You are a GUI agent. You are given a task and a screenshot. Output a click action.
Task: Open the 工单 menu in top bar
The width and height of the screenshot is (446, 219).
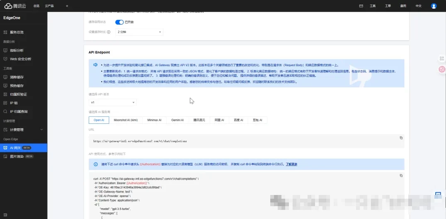tap(388, 6)
